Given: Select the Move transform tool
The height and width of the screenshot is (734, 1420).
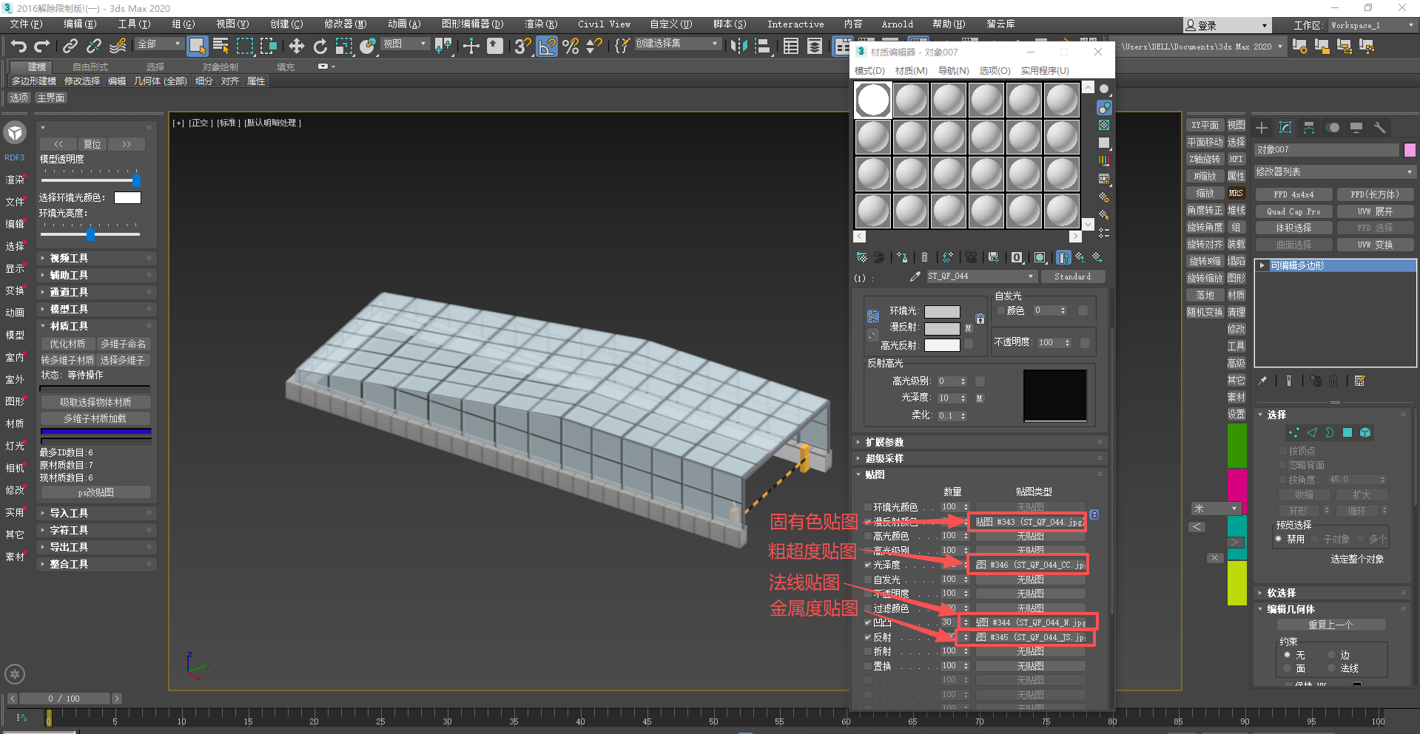Looking at the screenshot, I should [296, 47].
